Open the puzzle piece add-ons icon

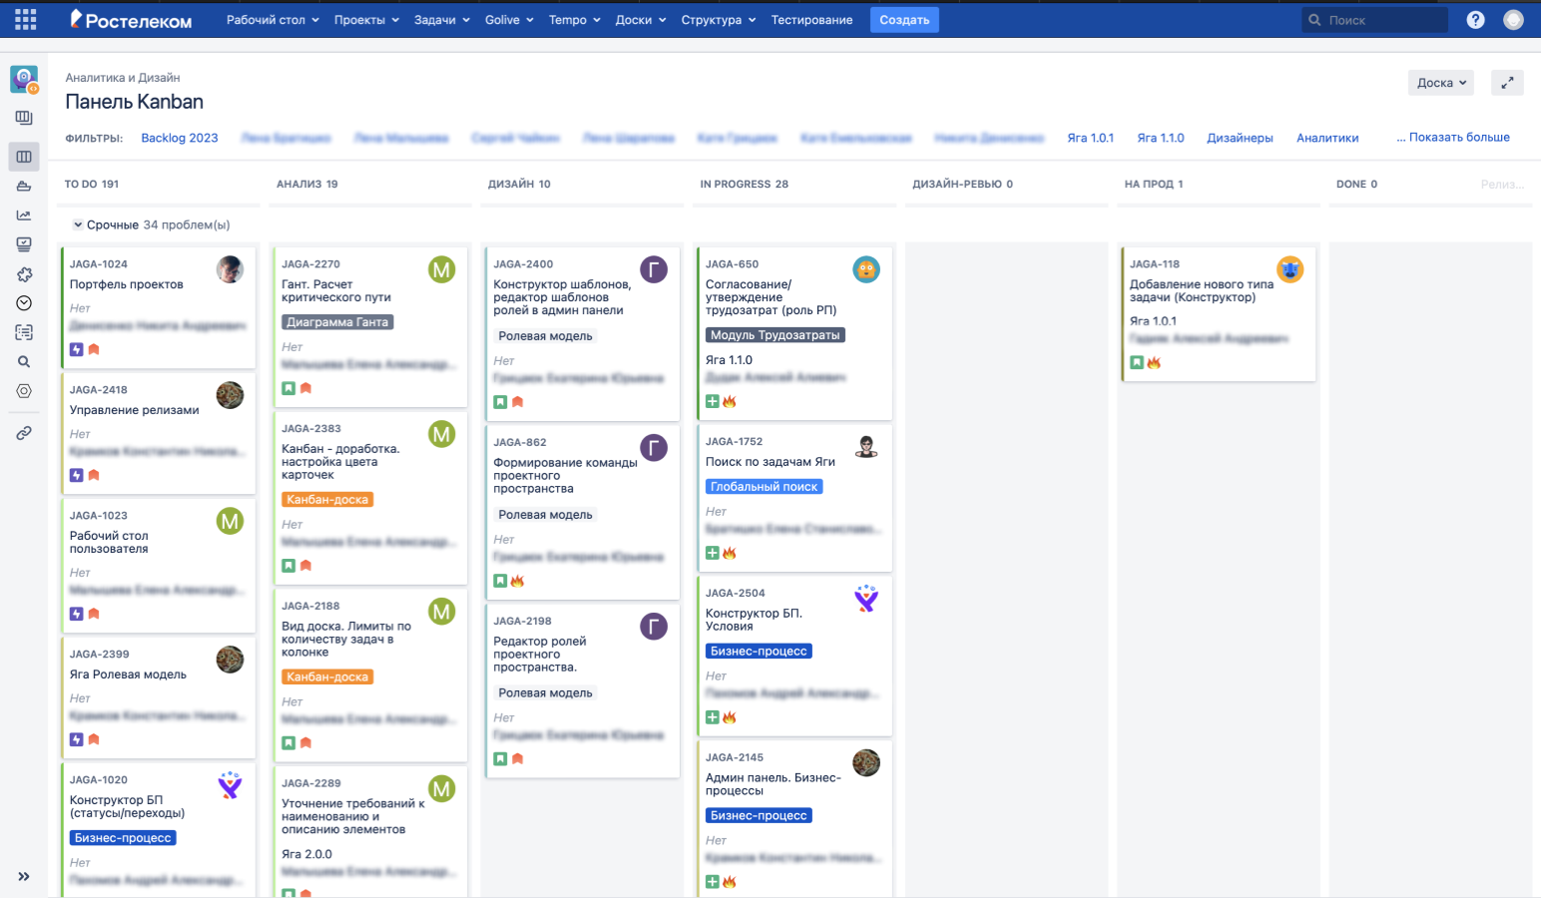coord(24,273)
